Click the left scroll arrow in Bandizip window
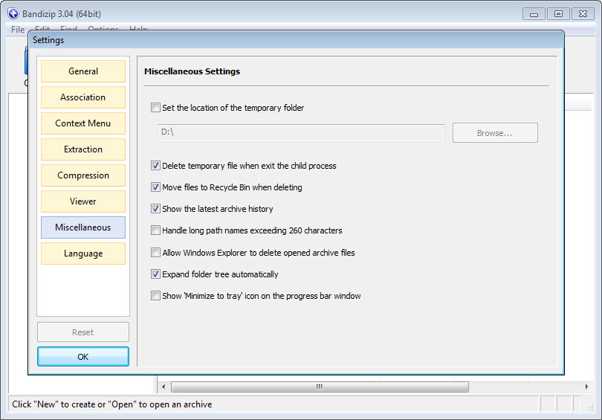 164,387
